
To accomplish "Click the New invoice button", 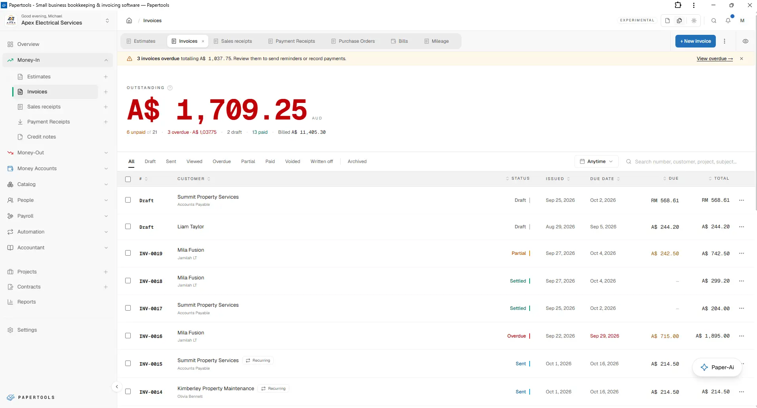I will tap(695, 41).
